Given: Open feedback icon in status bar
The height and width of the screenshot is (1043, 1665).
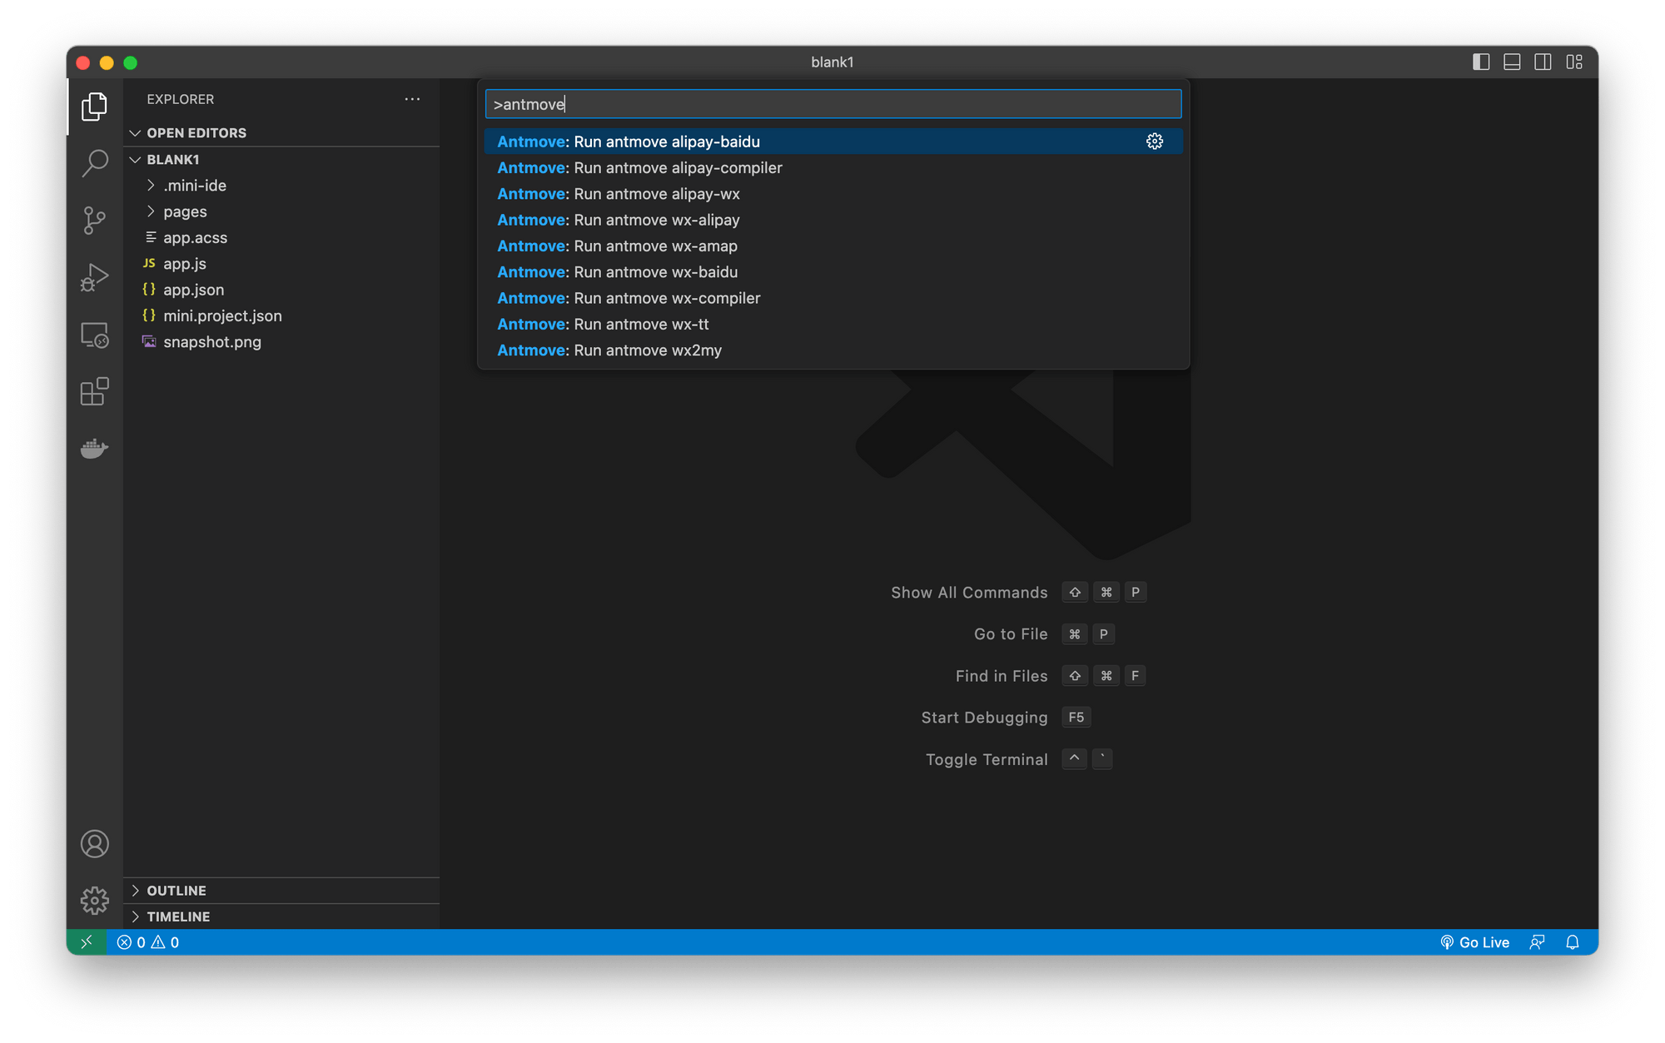Looking at the screenshot, I should coord(1538,942).
